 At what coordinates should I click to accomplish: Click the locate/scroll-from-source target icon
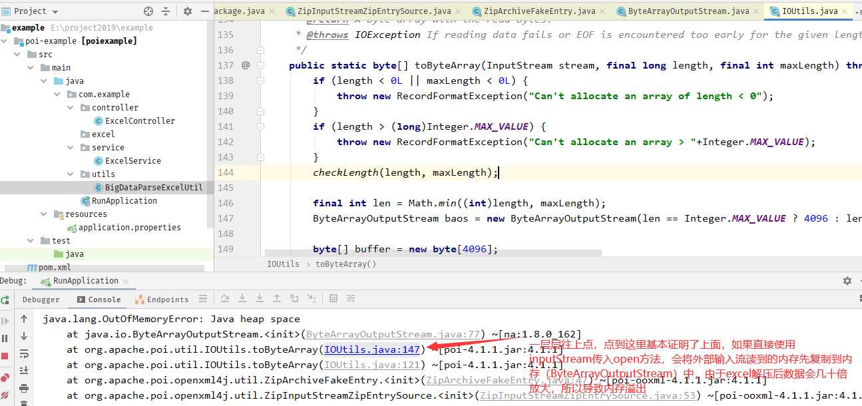pos(148,11)
